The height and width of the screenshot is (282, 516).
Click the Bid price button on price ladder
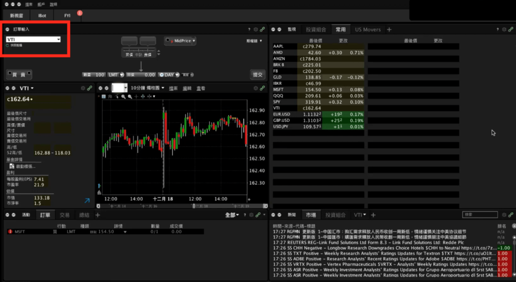point(130,41)
